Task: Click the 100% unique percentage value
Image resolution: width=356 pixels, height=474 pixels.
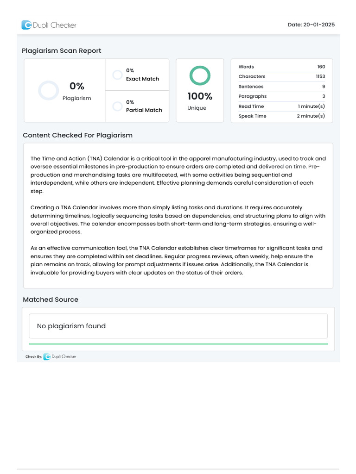Action: tap(200, 96)
